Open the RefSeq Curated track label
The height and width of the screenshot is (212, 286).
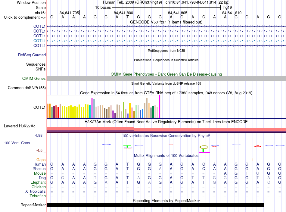coord(32,55)
